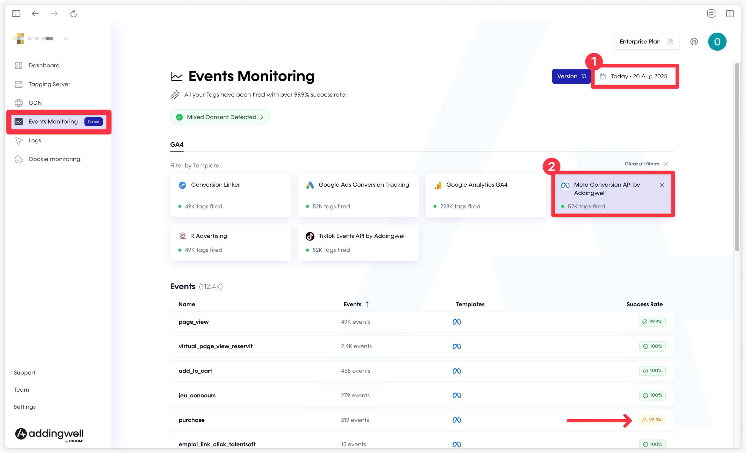Toggle the browser sidebar icon
The height and width of the screenshot is (453, 746).
click(x=16, y=14)
